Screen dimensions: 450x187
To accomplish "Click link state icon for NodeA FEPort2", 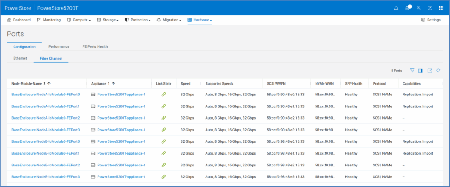I will [x=163, y=118].
